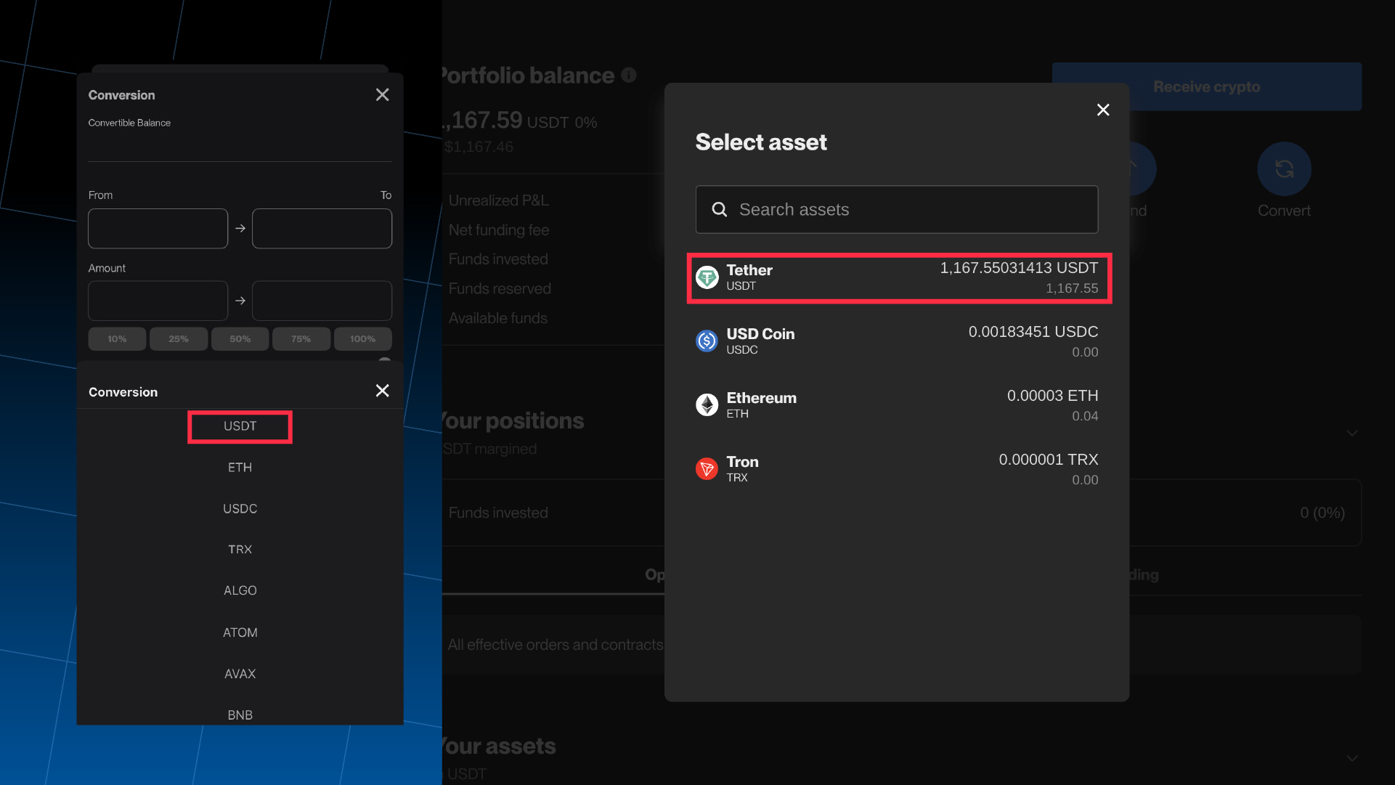The width and height of the screenshot is (1395, 785).
Task: Set the amount to 25%
Action: point(179,339)
